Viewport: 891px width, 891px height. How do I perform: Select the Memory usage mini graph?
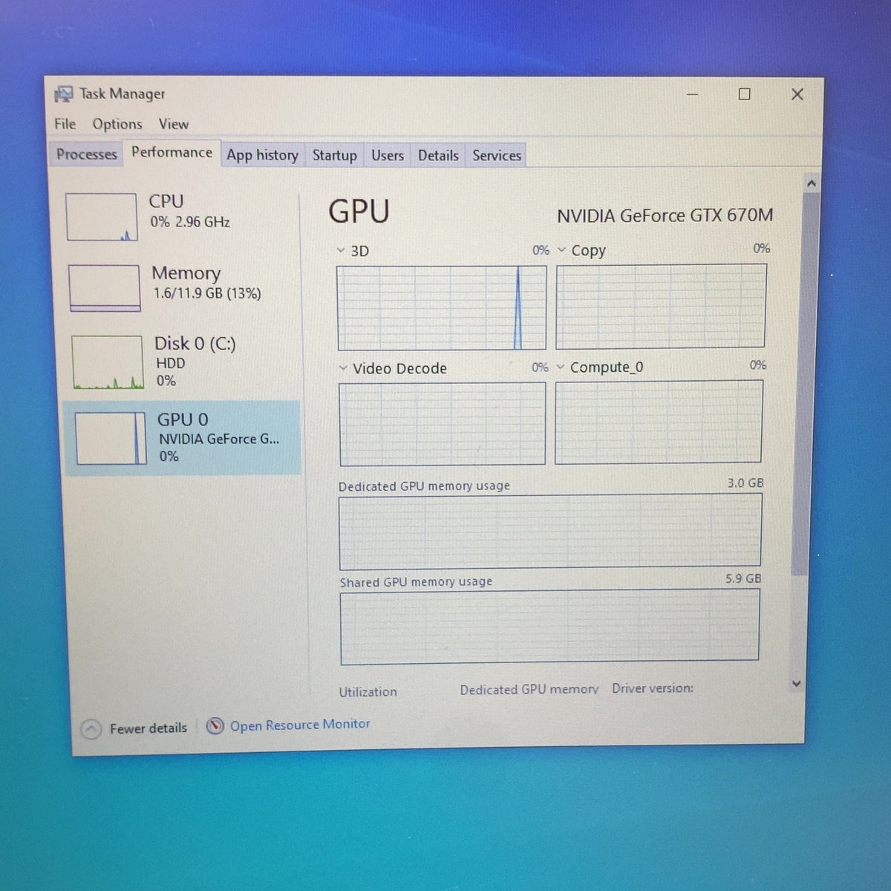105,288
